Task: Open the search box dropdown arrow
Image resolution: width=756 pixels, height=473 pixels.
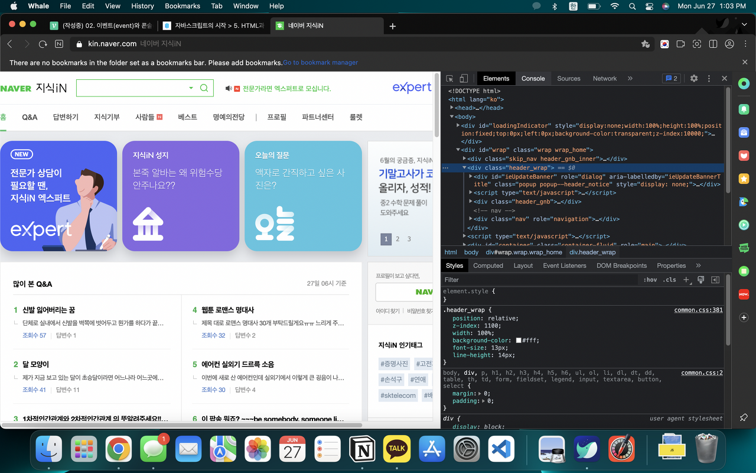Action: (x=191, y=88)
